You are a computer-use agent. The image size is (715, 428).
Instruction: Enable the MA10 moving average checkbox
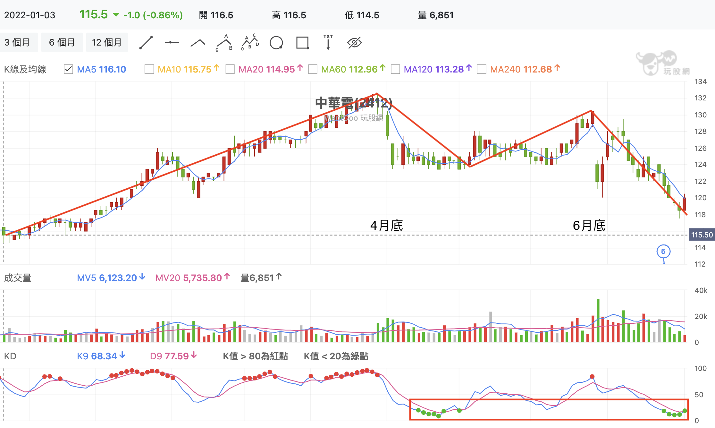pos(149,69)
